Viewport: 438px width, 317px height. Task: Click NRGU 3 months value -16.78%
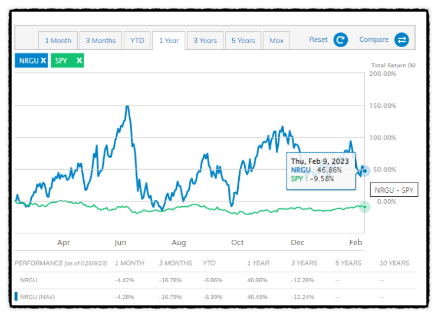[x=170, y=280]
